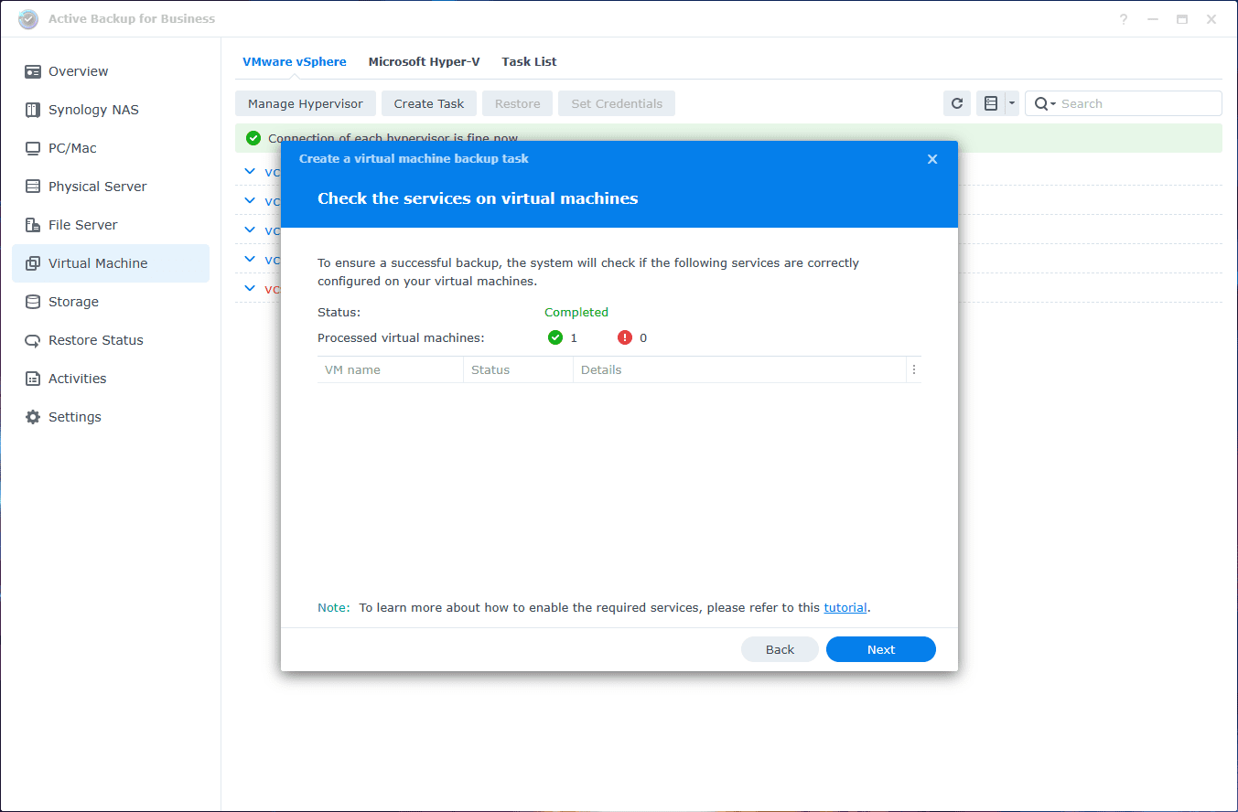Click the Active Backup for Business app icon
This screenshot has height=812, width=1238.
click(28, 19)
